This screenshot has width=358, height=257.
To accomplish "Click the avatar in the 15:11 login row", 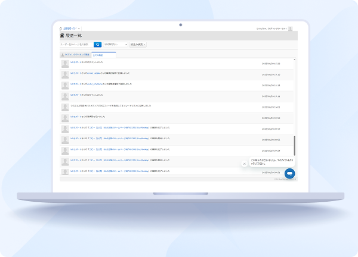I will (65, 96).
